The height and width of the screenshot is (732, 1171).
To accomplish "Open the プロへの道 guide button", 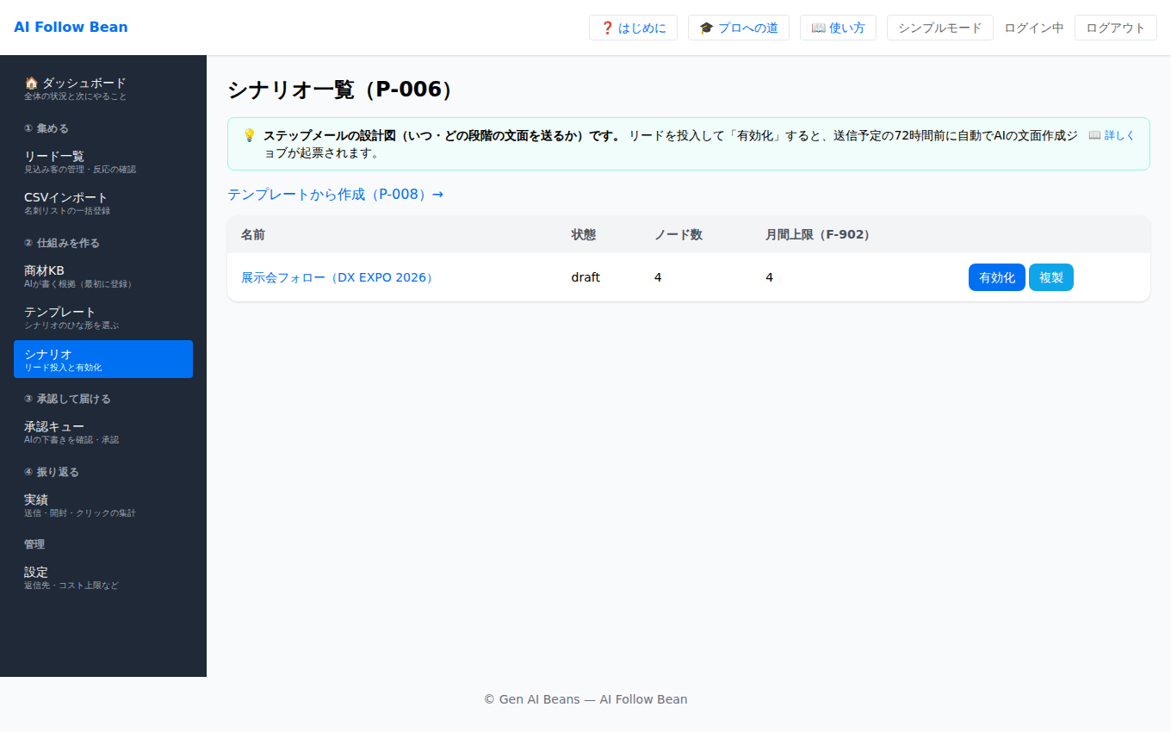I will [739, 28].
